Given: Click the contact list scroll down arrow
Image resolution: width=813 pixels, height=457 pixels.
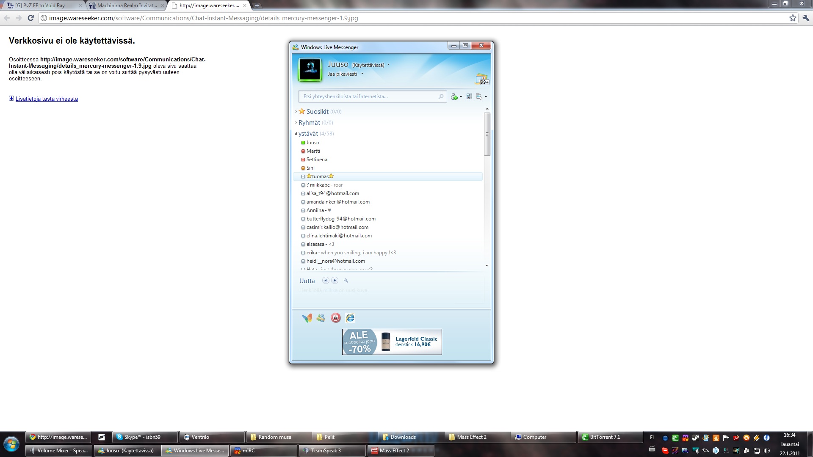Looking at the screenshot, I should click(487, 266).
